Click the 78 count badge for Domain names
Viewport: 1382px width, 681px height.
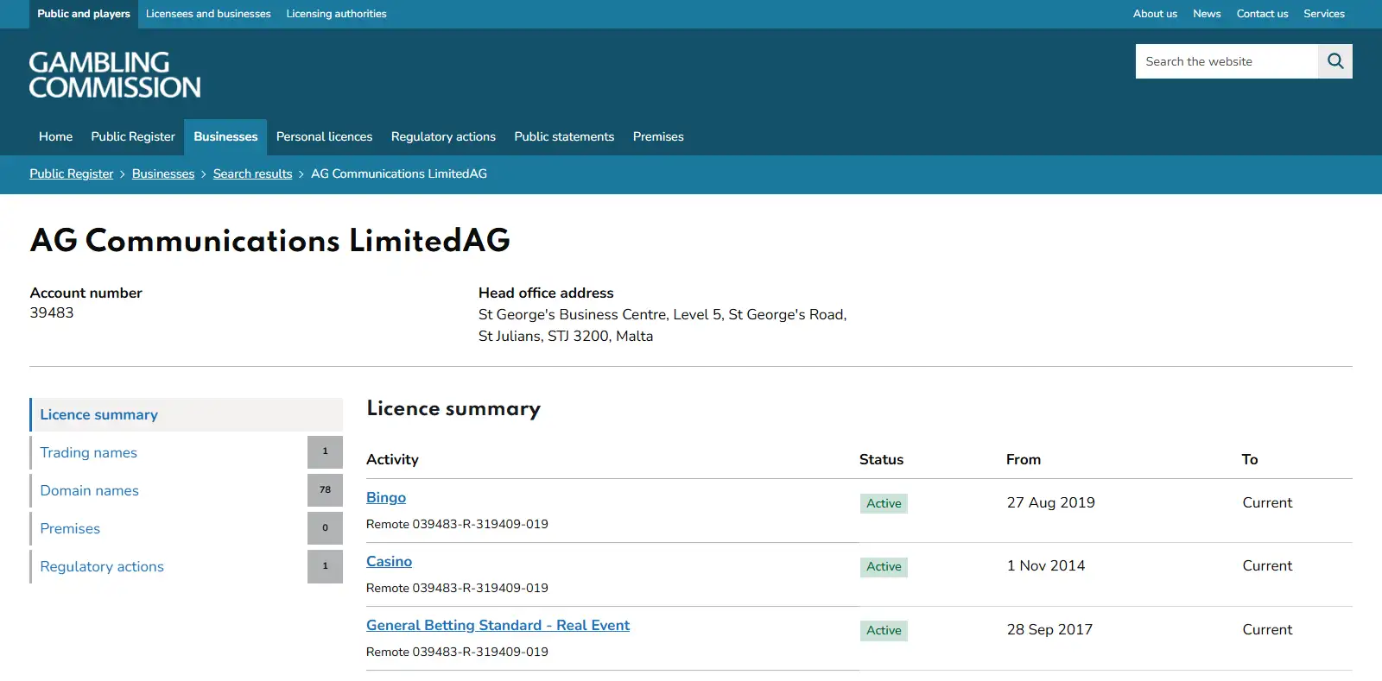point(325,490)
